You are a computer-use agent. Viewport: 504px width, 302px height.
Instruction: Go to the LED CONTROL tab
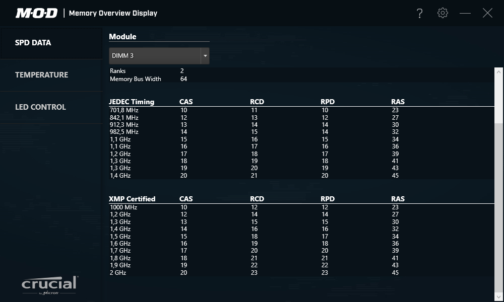coord(40,107)
